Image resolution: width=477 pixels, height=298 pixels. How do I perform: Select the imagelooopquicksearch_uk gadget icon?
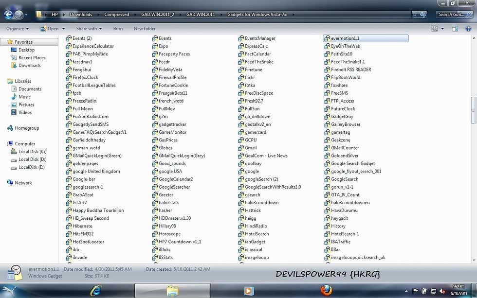point(327,258)
